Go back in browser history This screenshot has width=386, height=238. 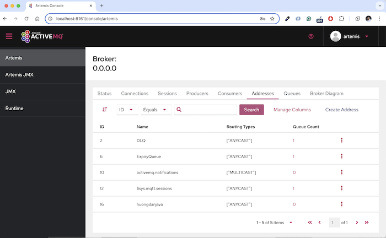pos(5,19)
